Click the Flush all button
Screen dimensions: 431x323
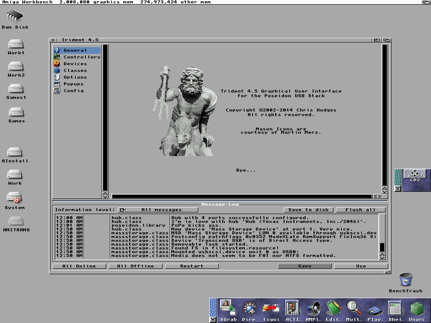click(361, 210)
